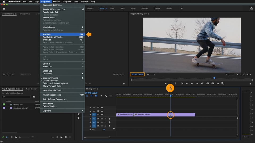The width and height of the screenshot is (255, 143).
Task: Click Mark Out in the Program monitor
Action: (176, 83)
